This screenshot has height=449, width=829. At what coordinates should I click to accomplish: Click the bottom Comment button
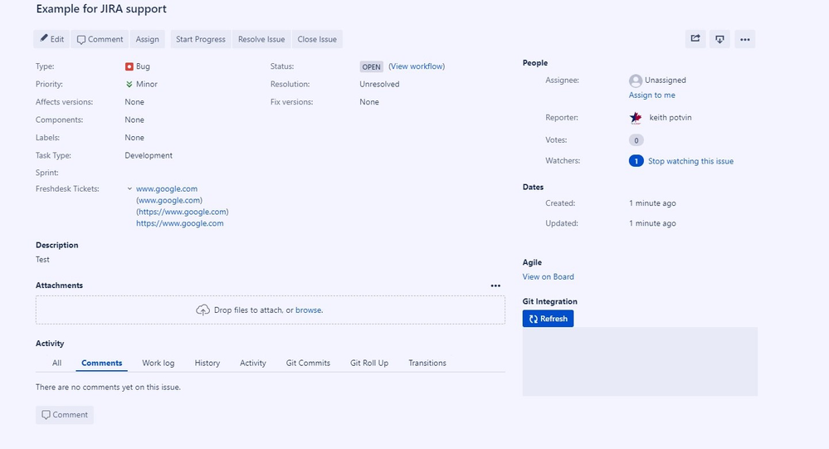65,415
